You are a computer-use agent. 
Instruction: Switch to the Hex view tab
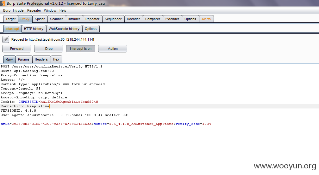[56, 59]
